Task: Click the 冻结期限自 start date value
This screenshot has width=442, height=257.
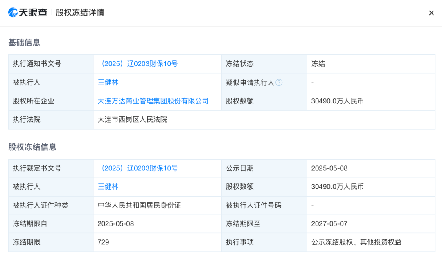Action: click(115, 224)
